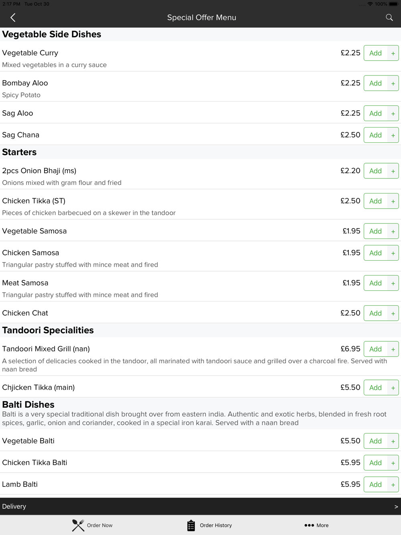401x535 pixels.
Task: Open Order History clipboard icon
Action: point(191,525)
